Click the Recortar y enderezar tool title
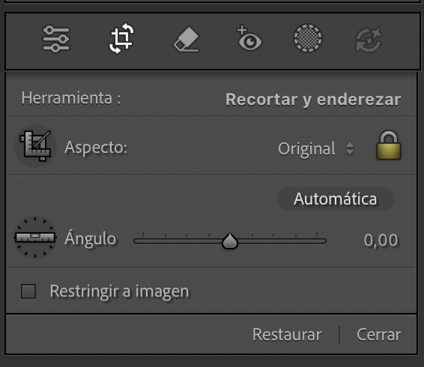This screenshot has height=367, width=424. pyautogui.click(x=313, y=100)
